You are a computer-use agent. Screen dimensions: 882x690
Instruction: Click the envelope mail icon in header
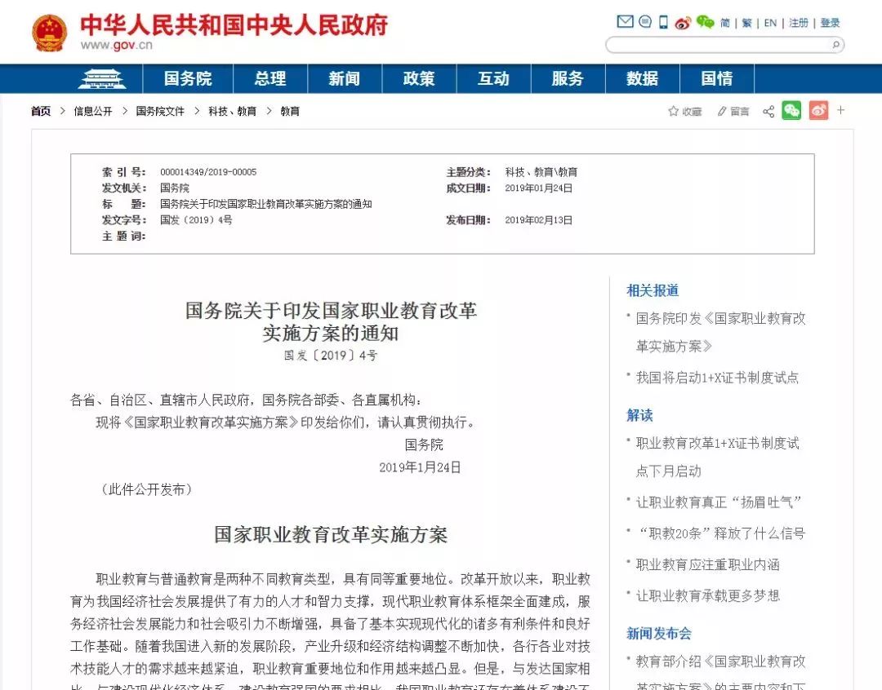coord(625,22)
